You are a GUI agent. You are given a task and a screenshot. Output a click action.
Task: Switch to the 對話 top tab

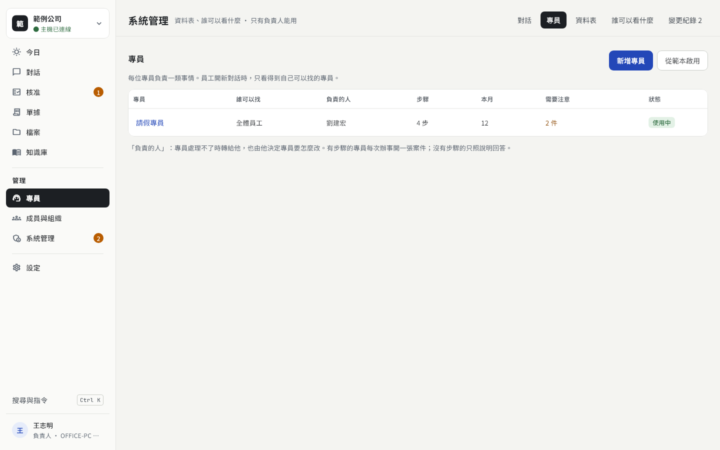click(524, 20)
